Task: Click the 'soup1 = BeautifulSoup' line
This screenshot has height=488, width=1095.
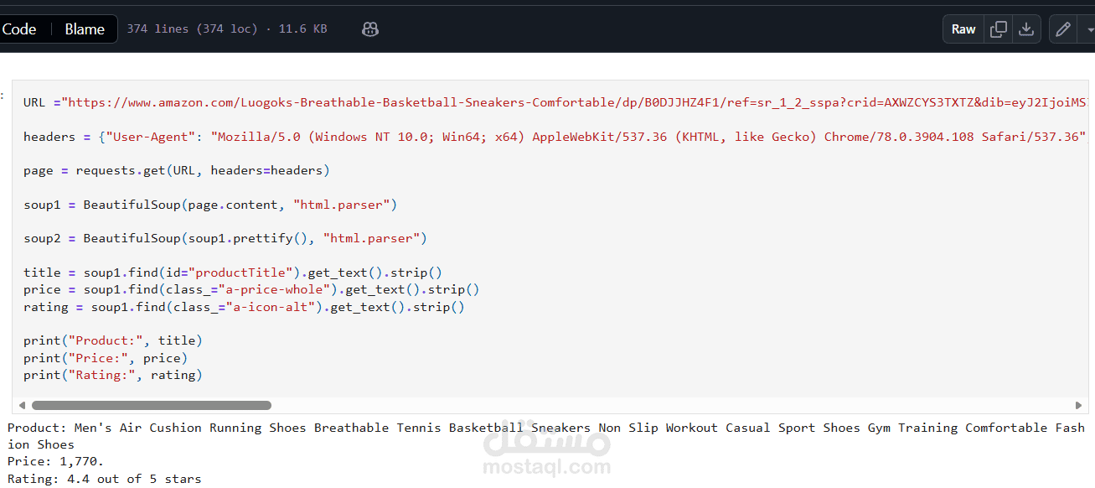Action: 210,205
